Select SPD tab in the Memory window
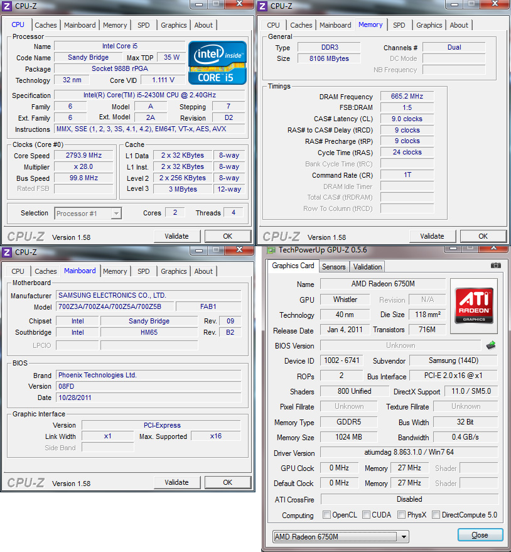This screenshot has width=511, height=552. point(399,25)
